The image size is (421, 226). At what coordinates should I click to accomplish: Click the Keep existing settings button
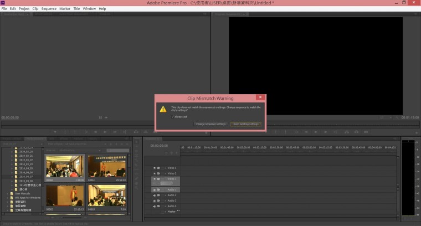pos(246,124)
